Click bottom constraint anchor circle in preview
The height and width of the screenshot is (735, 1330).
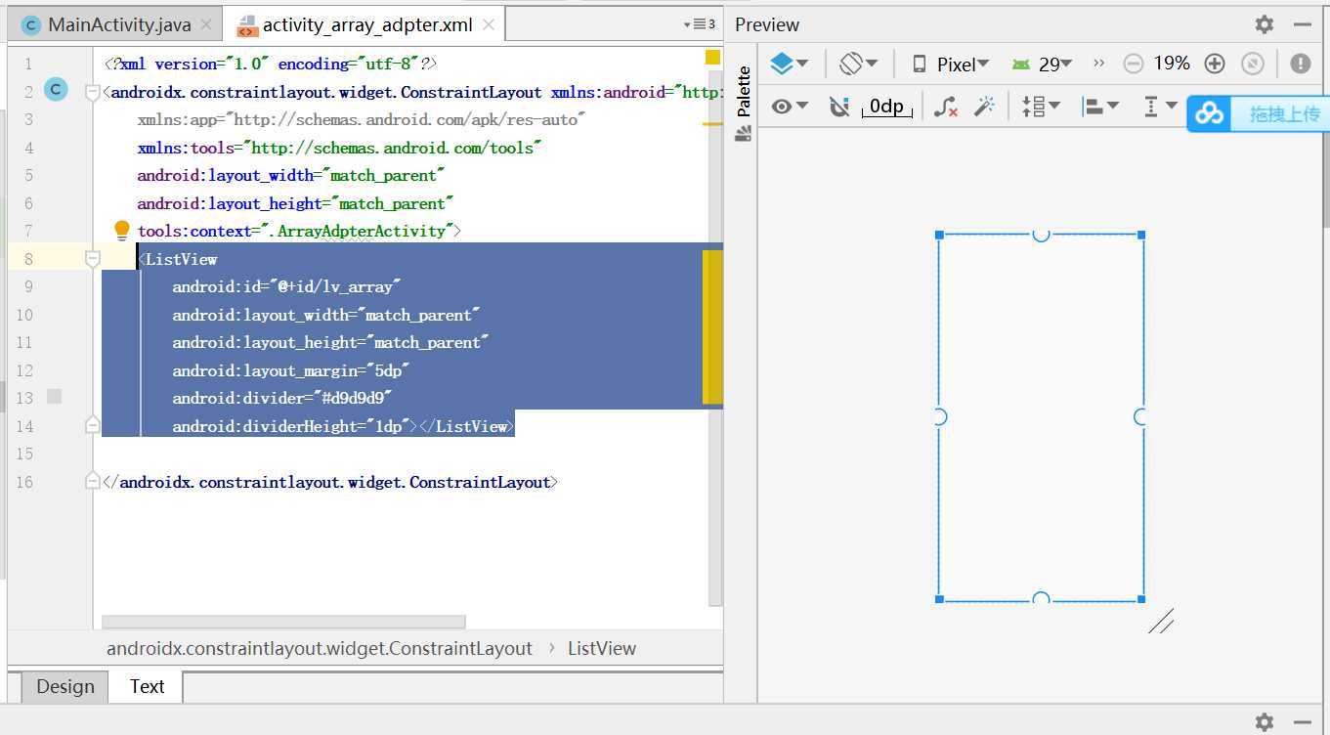coord(1041,598)
